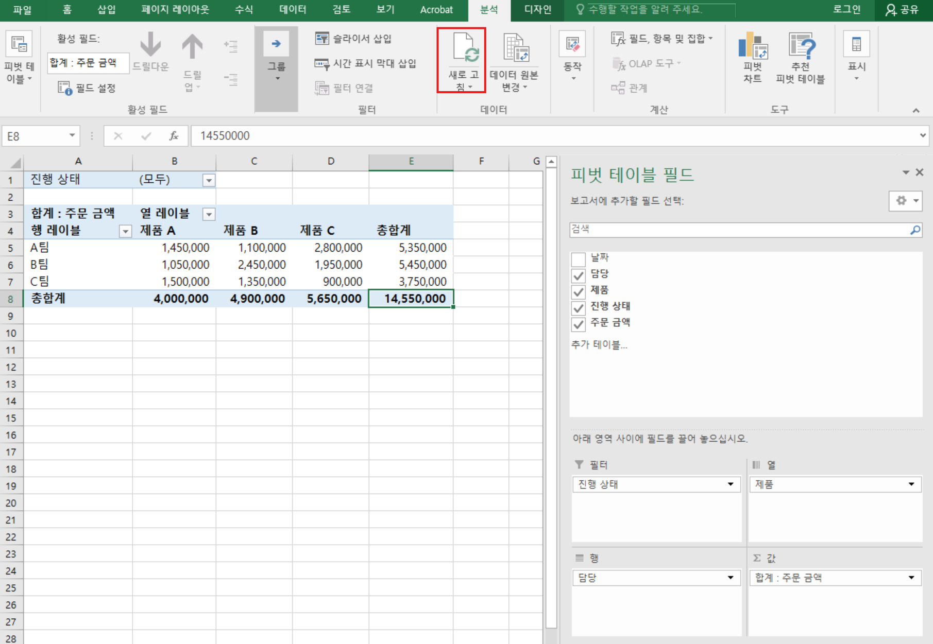Switch to 페이지 레이아웃 tab
This screenshot has width=933, height=644.
[175, 10]
